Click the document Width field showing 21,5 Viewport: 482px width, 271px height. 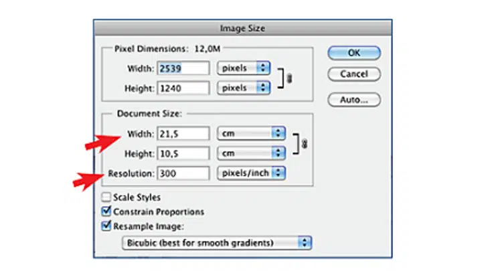(x=183, y=134)
